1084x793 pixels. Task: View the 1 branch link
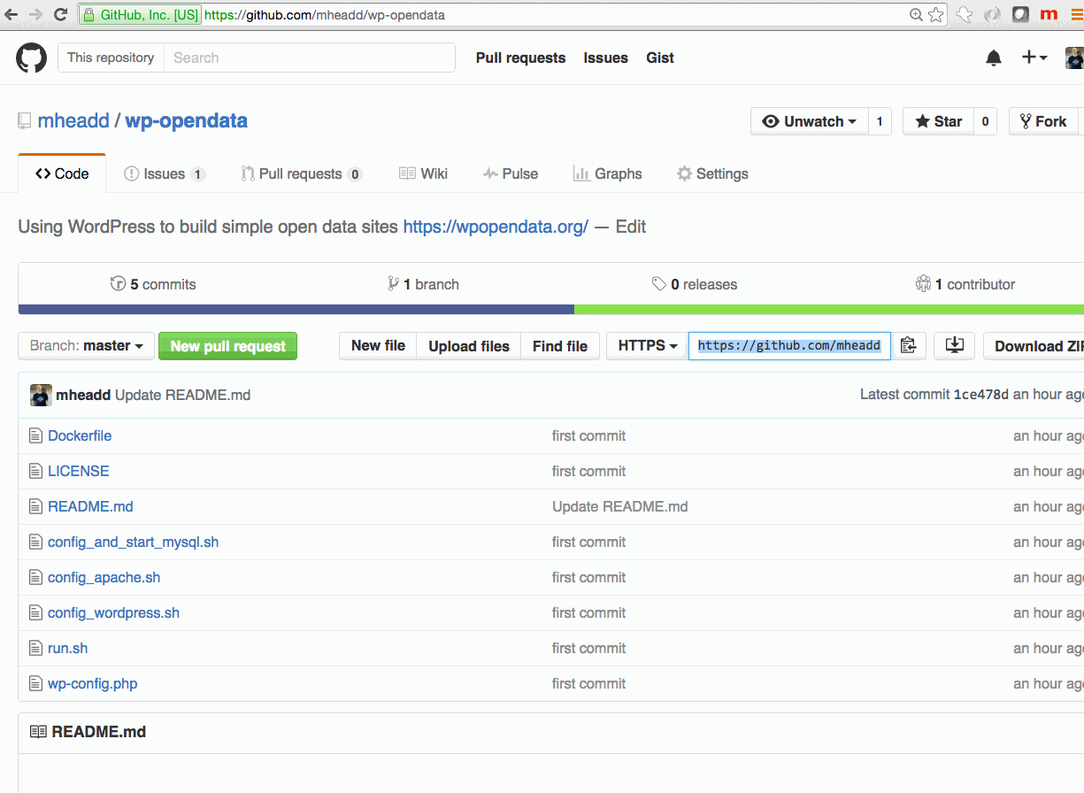click(x=423, y=284)
